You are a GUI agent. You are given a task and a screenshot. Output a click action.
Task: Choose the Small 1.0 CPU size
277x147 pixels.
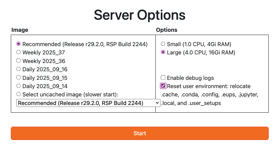tap(163, 44)
